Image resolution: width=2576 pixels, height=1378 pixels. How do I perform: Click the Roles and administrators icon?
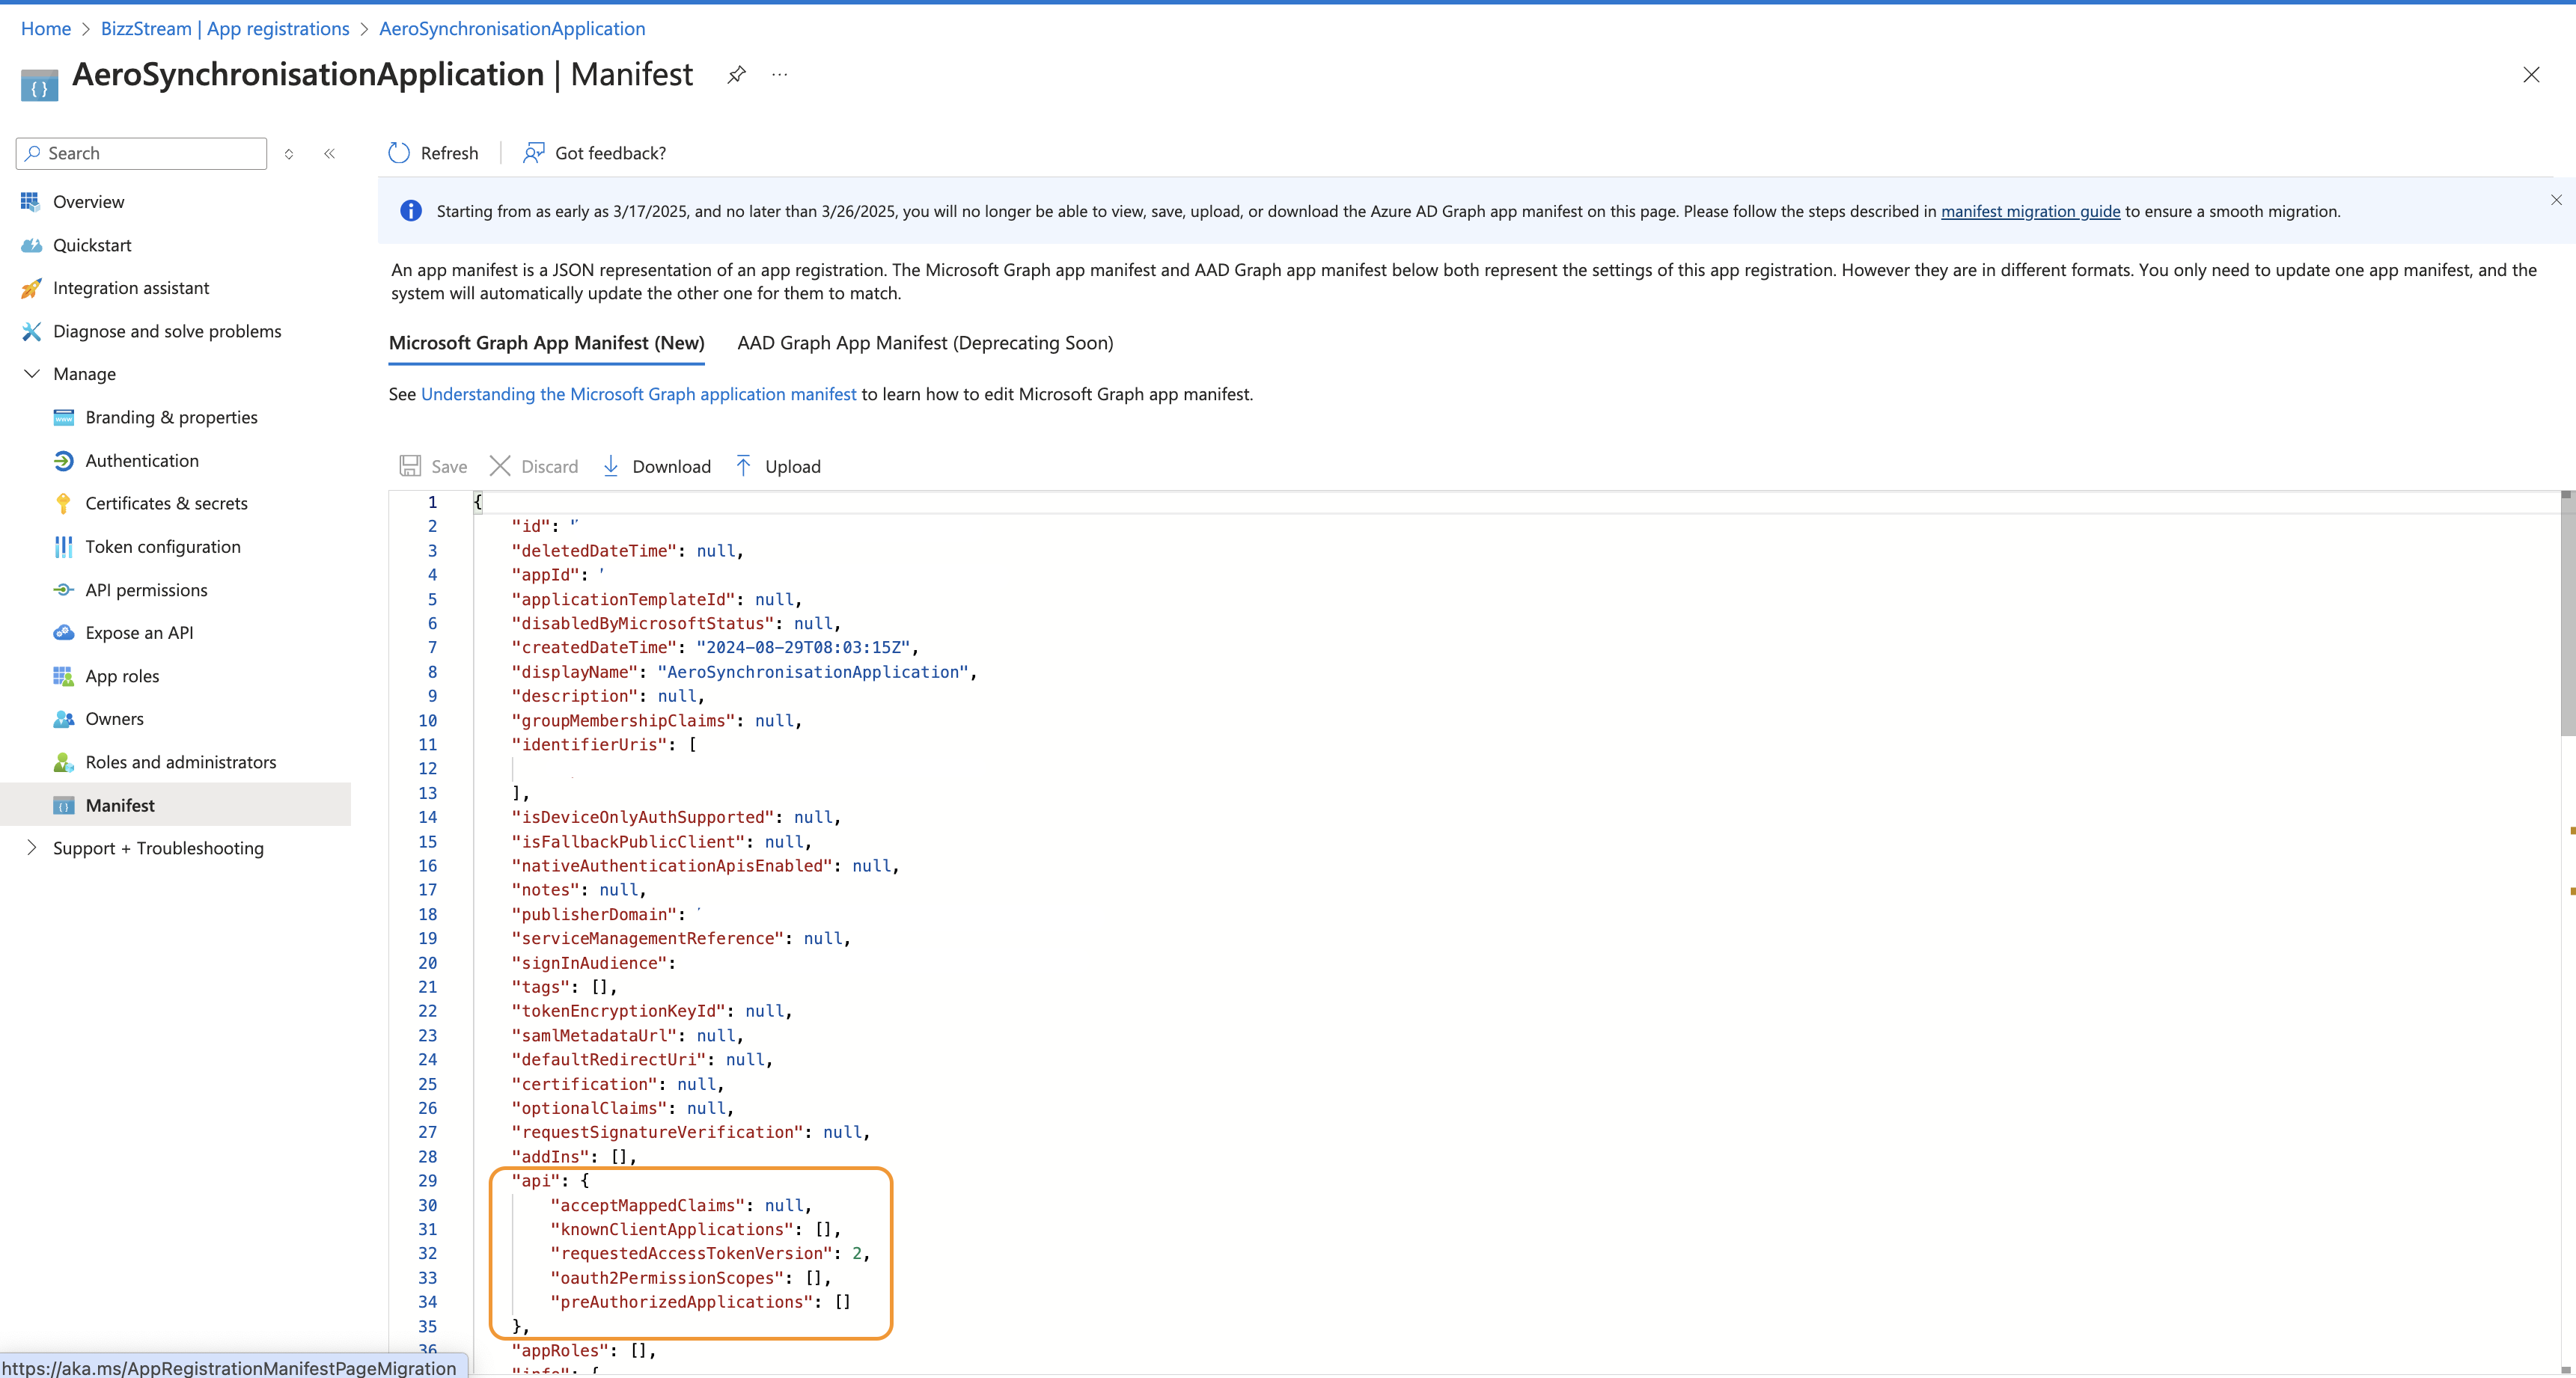click(x=63, y=762)
